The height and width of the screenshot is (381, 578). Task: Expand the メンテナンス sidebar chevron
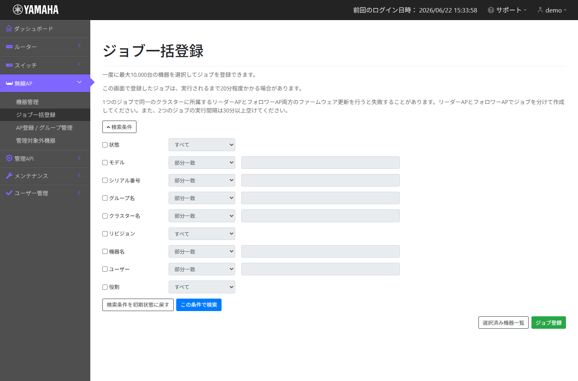pyautogui.click(x=79, y=175)
